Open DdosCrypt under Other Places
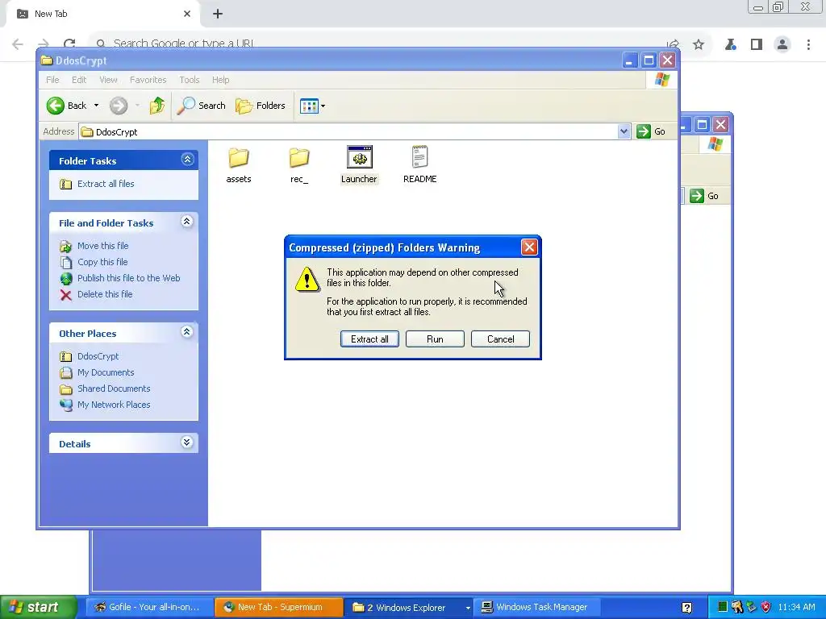The width and height of the screenshot is (826, 619). click(98, 356)
